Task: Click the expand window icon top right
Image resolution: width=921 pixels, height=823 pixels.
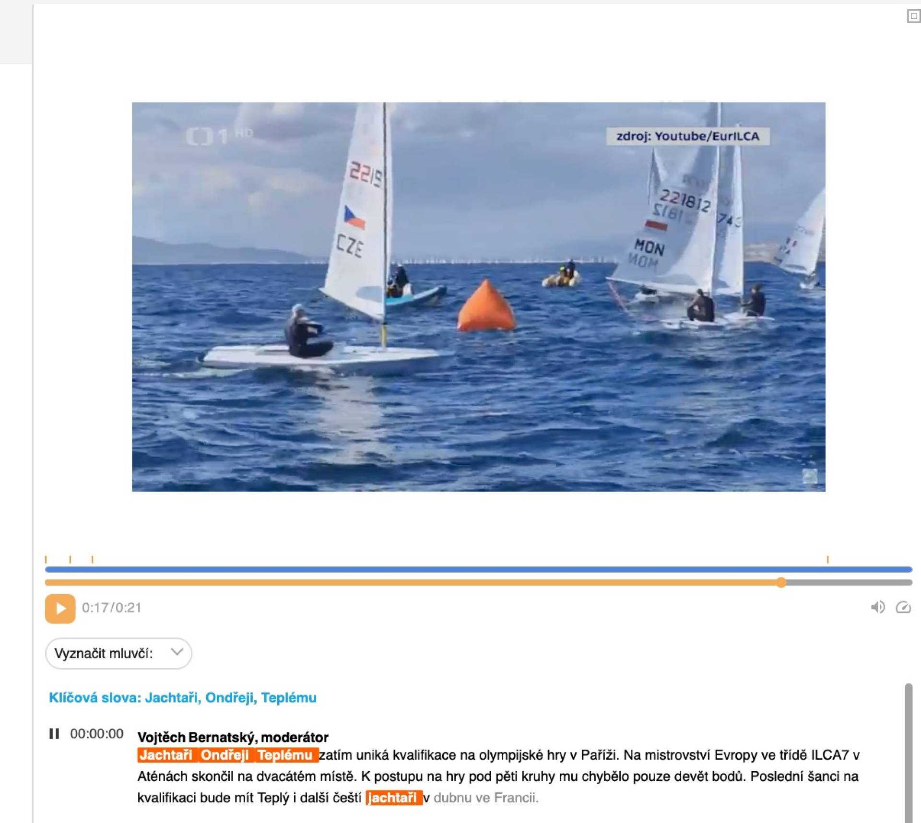Action: [913, 16]
